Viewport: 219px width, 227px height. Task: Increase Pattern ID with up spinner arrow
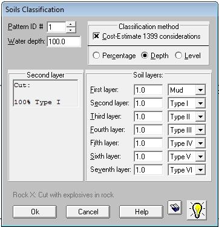71,24
